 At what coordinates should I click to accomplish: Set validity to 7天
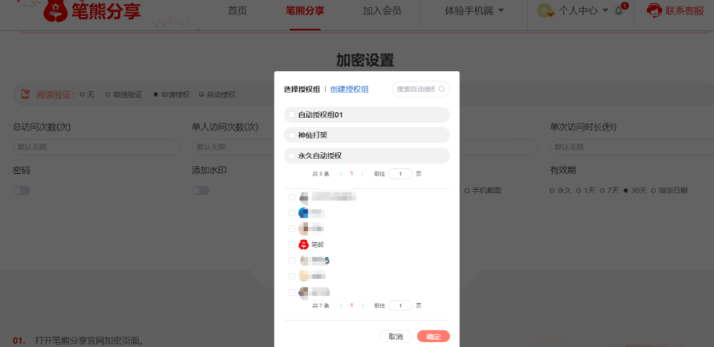(609, 191)
